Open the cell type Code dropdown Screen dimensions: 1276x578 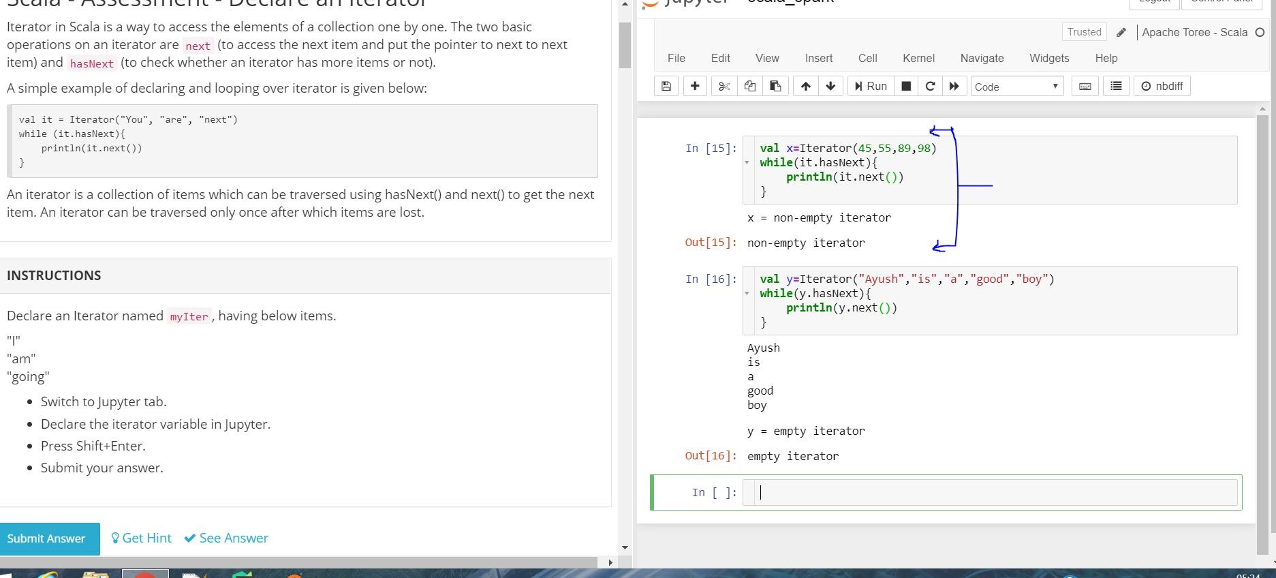pyautogui.click(x=1016, y=87)
